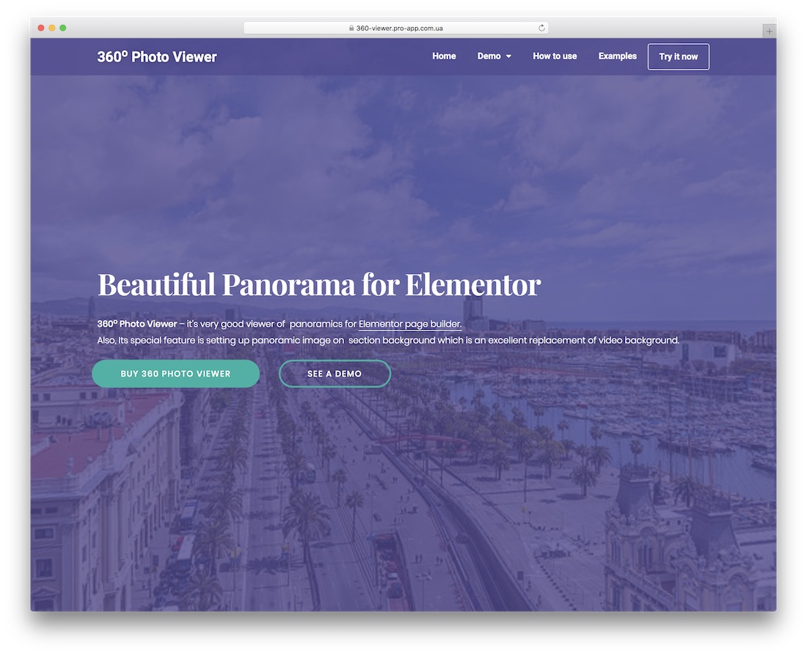Click the green fullscreen window button
This screenshot has width=807, height=655.
coord(63,28)
